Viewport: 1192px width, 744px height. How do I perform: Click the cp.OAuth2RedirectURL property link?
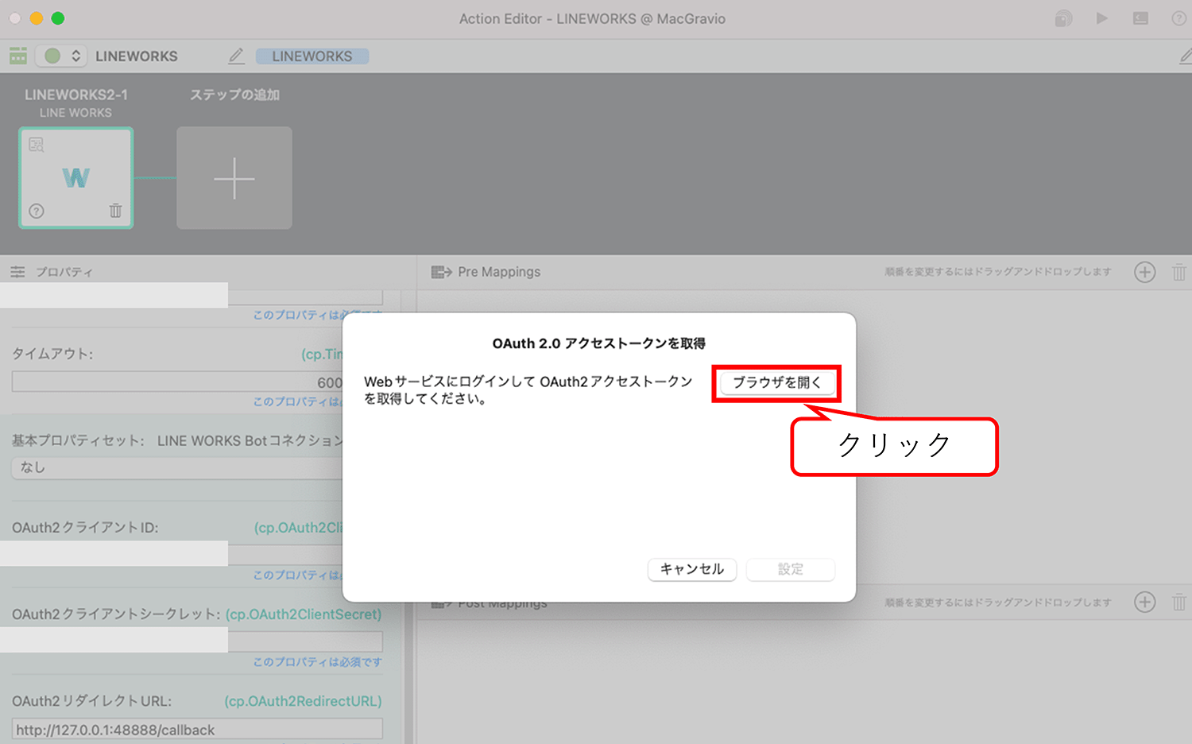(303, 701)
